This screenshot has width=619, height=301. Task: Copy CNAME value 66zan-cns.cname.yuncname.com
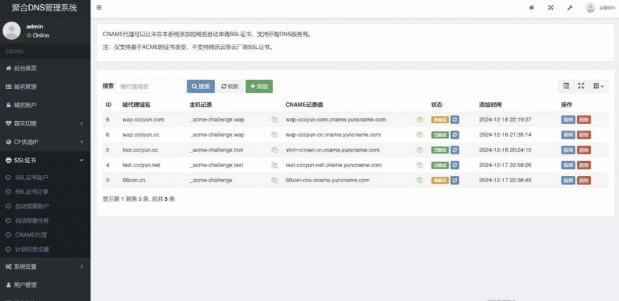[x=420, y=180]
